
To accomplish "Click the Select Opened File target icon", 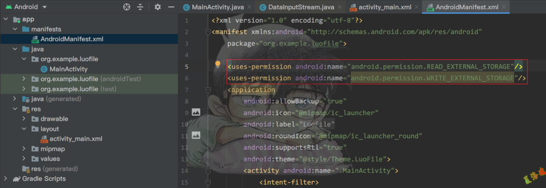I will (x=127, y=7).
